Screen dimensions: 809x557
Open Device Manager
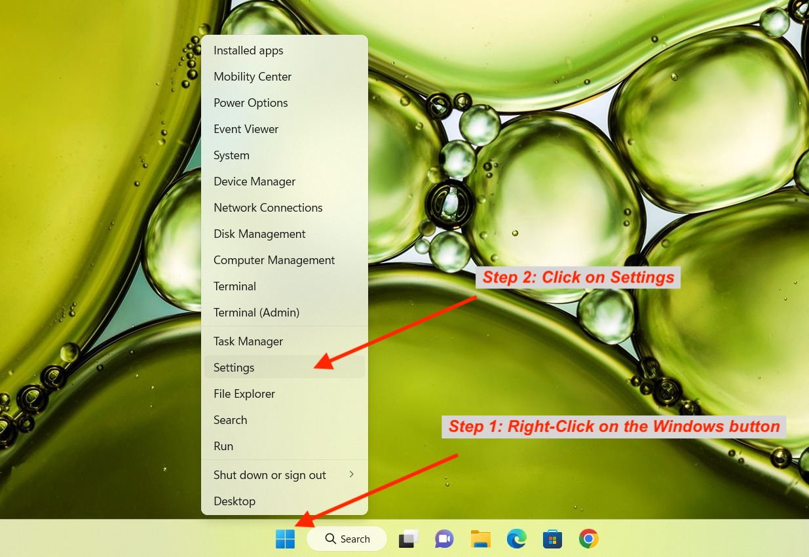254,181
